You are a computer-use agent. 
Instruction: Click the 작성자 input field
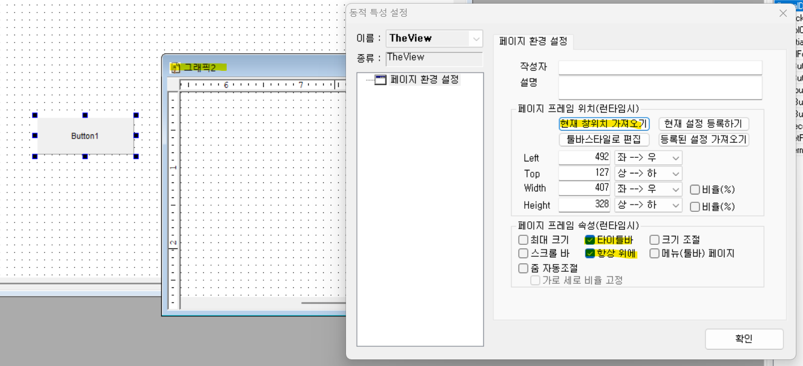660,67
